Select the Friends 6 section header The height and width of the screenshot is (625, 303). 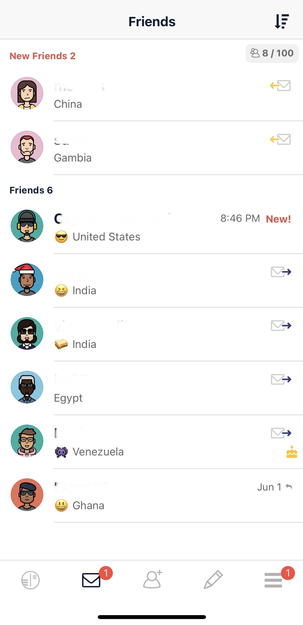tap(31, 190)
